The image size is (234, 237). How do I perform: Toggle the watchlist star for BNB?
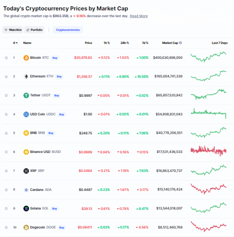click(6, 133)
